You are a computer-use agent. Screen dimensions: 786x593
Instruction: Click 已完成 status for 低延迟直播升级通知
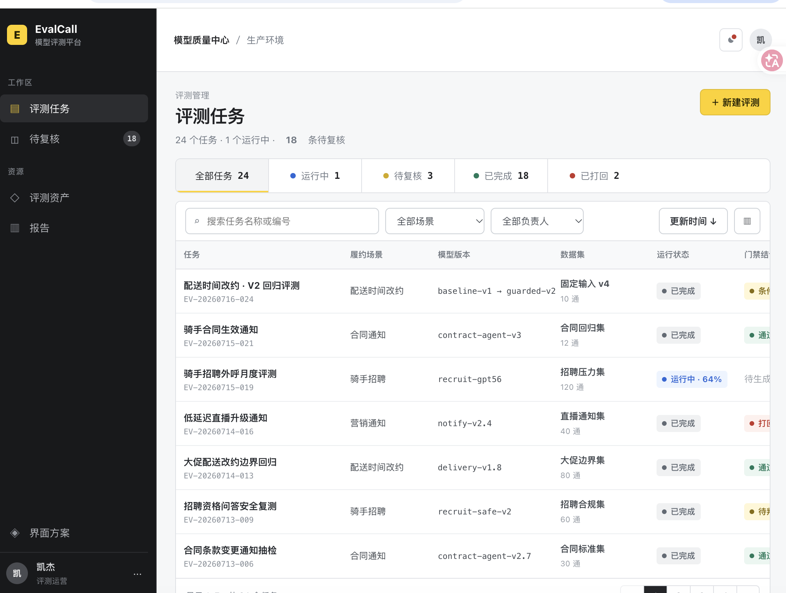679,423
